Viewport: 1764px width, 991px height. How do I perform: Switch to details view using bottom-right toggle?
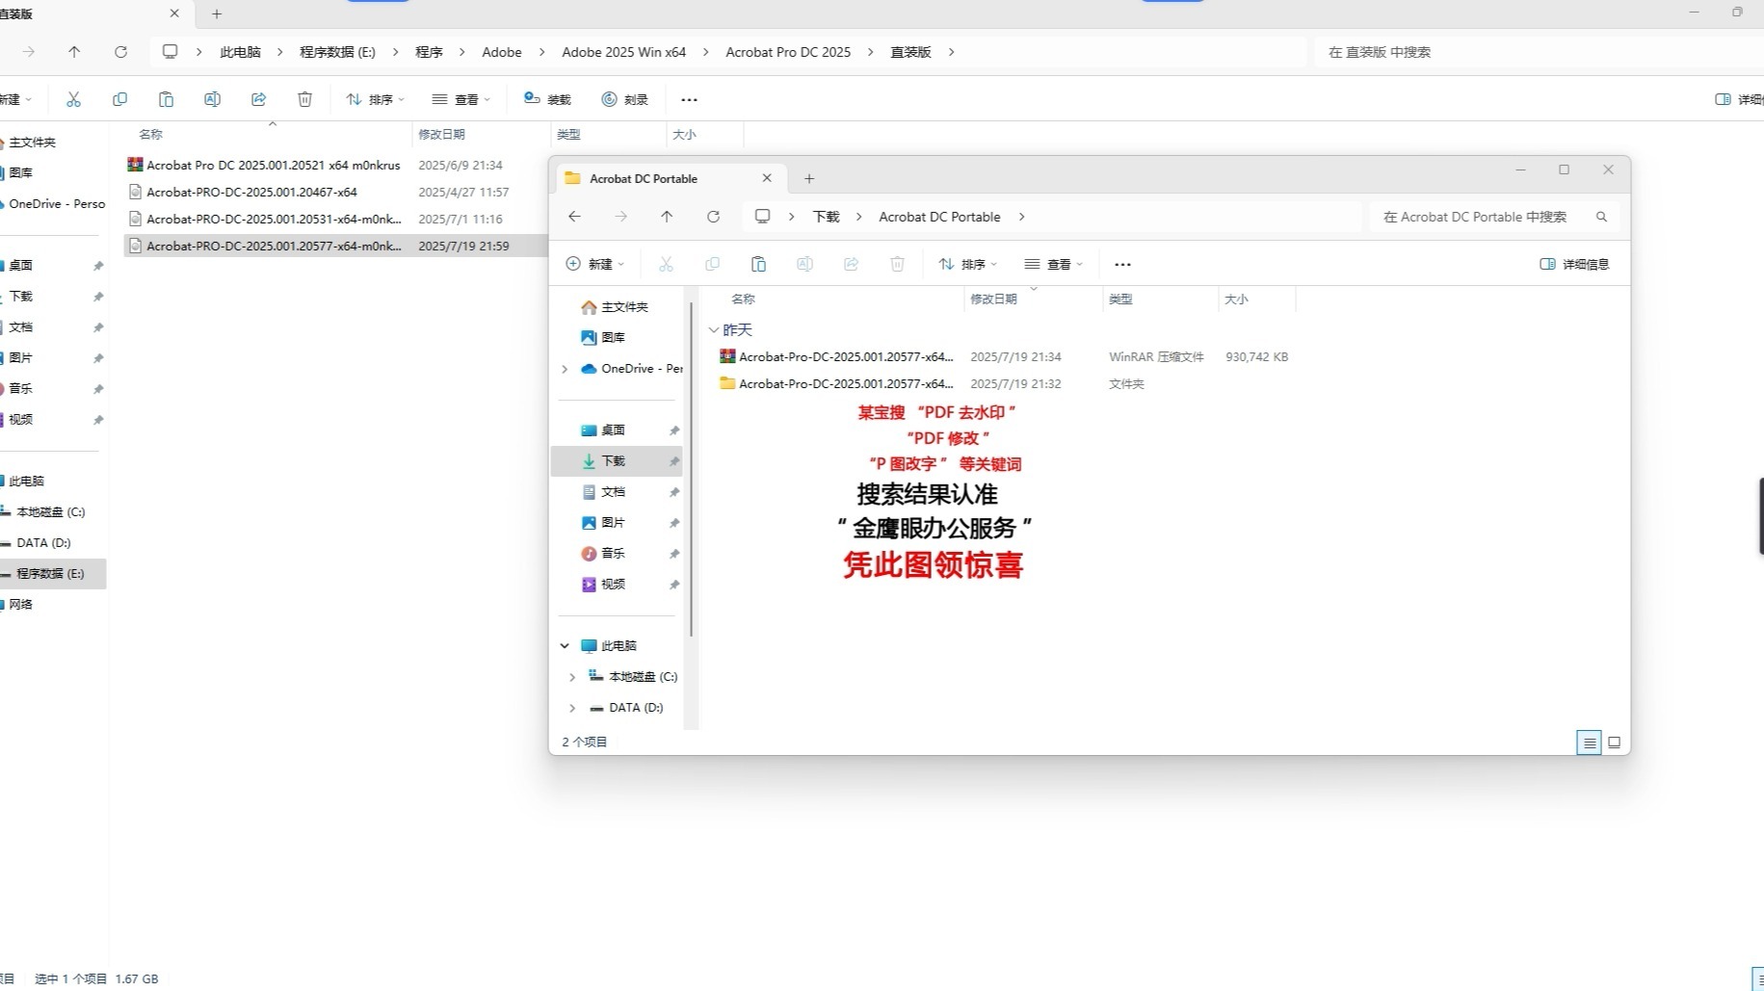[x=1588, y=742]
